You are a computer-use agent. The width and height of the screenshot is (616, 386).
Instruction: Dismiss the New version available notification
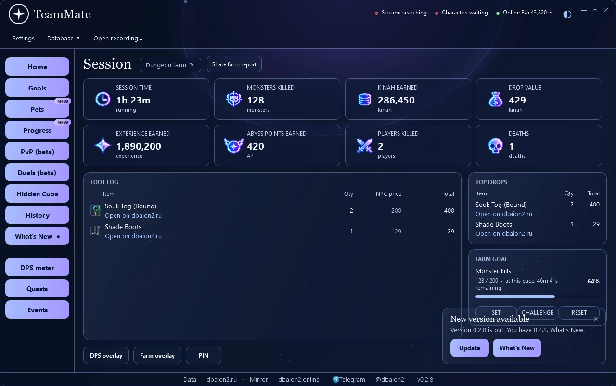(x=596, y=319)
